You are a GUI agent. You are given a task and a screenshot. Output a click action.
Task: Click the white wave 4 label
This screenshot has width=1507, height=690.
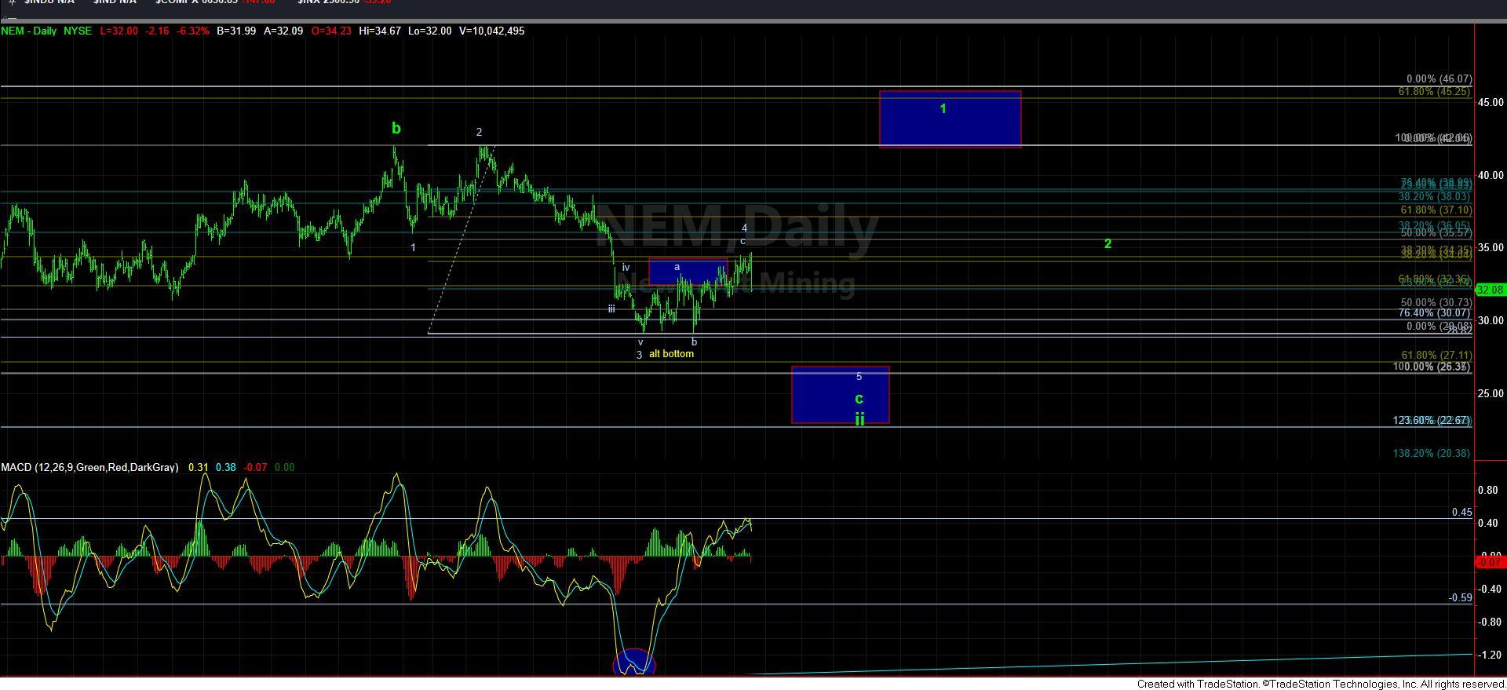pos(744,228)
